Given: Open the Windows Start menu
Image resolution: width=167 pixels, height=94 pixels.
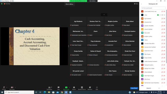Looking at the screenshot, I should point(2,92).
